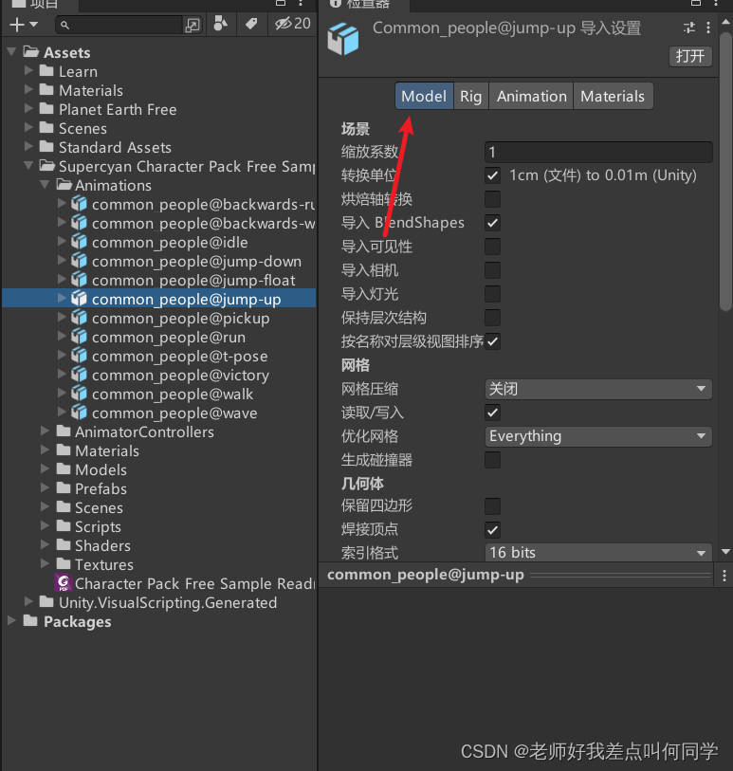The image size is (733, 771).
Task: Click the Standard Assets folder icon
Action: (46, 147)
